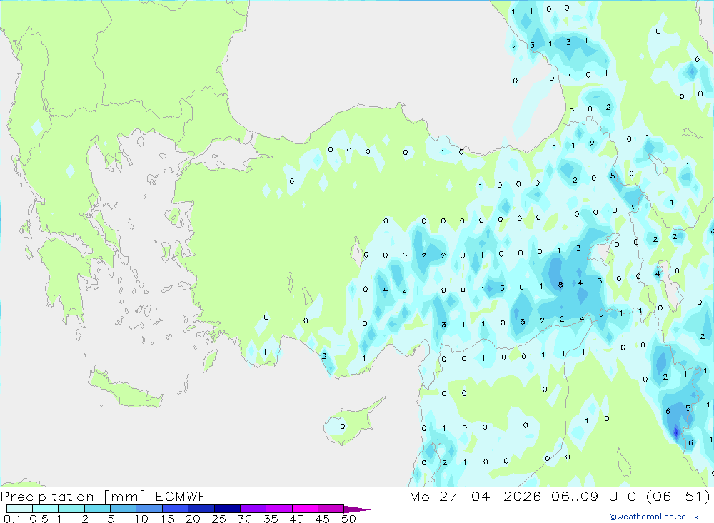Click the 45–50 mm legend swatch
714x523 pixels.
(x=331, y=509)
